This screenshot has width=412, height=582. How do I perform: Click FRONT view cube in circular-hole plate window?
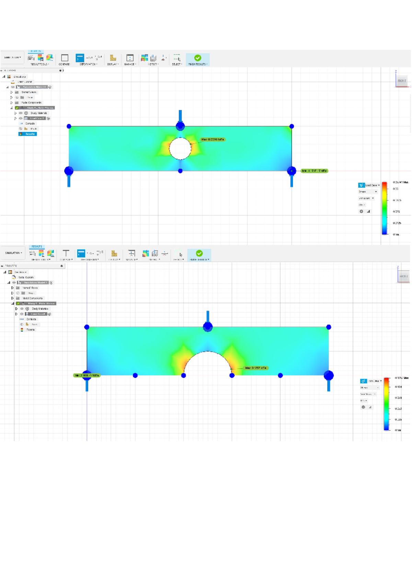402,81
